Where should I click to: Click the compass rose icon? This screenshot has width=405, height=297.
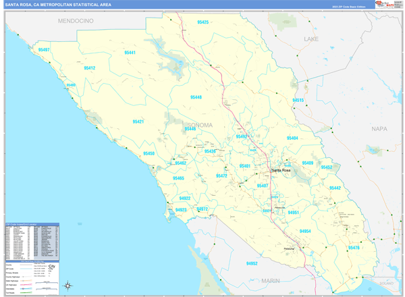(67, 286)
